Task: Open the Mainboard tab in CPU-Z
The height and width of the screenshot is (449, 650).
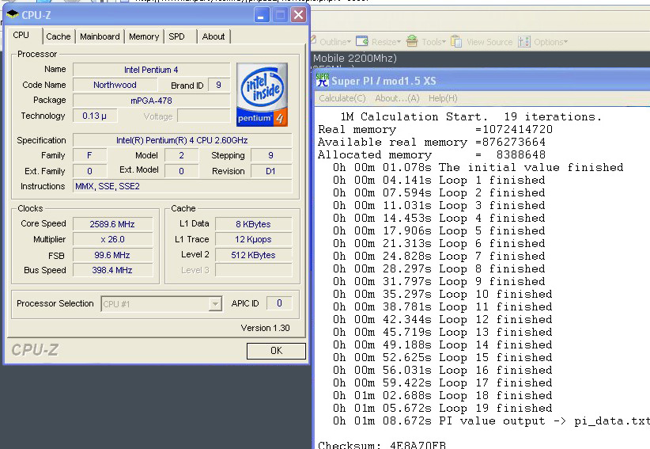Action: [x=100, y=36]
